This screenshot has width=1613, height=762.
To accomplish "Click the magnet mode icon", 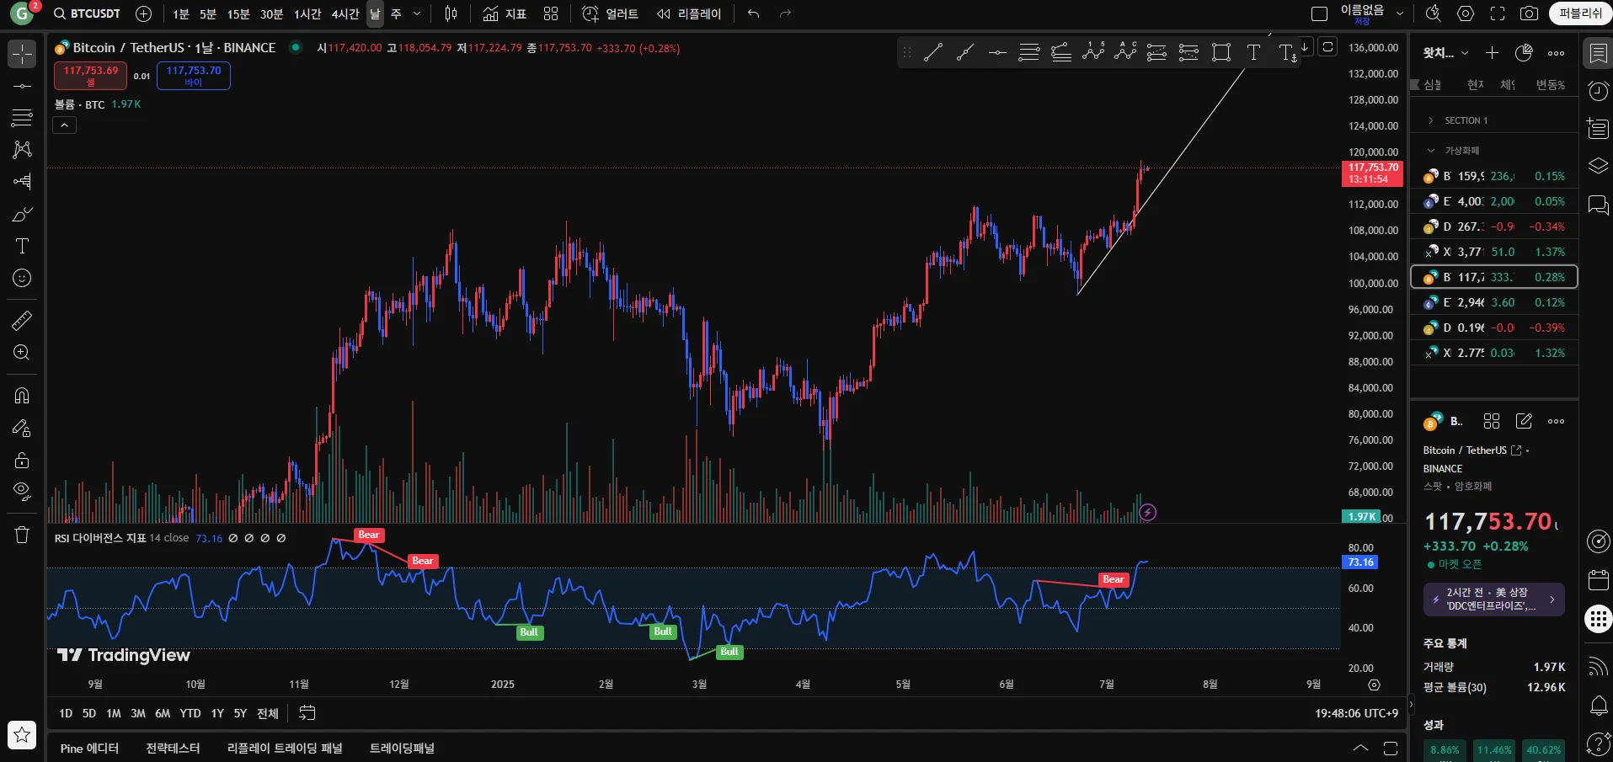I will coord(22,396).
